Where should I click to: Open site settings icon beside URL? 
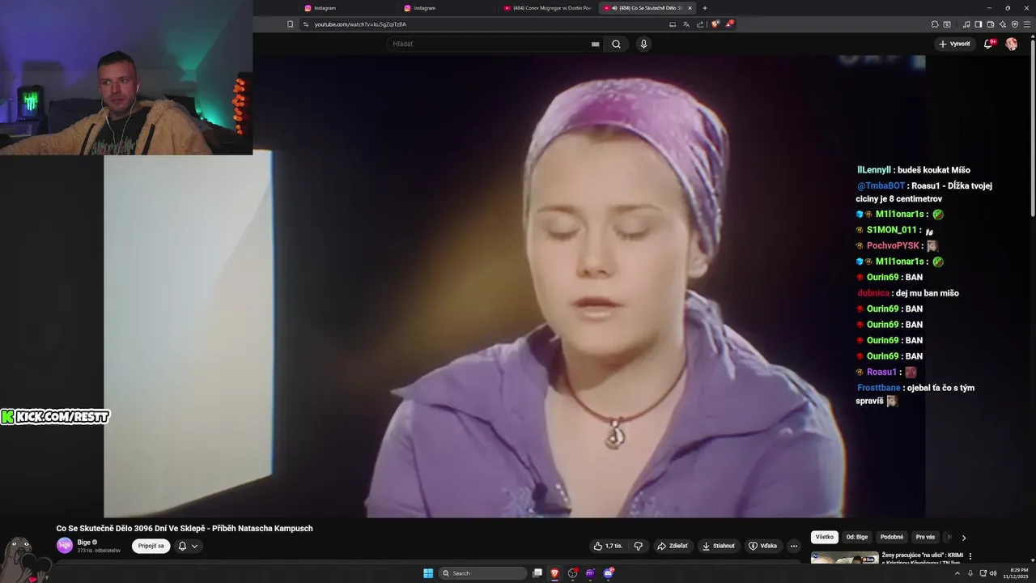[305, 24]
